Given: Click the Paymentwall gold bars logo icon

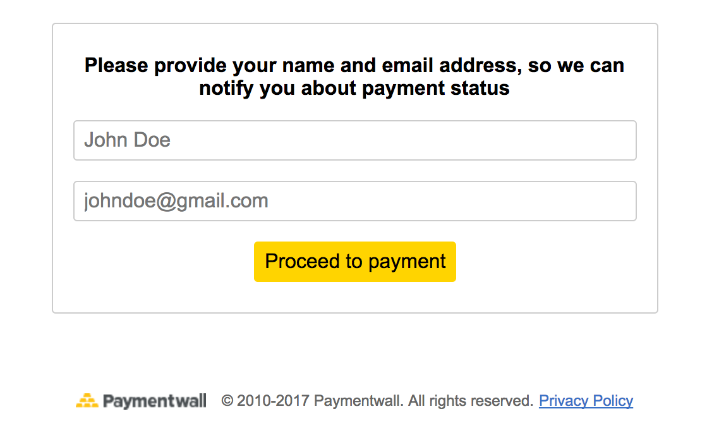Looking at the screenshot, I should 87,401.
